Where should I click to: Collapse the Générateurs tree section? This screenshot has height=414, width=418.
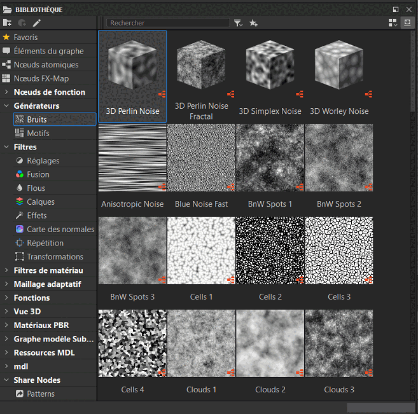pos(6,106)
